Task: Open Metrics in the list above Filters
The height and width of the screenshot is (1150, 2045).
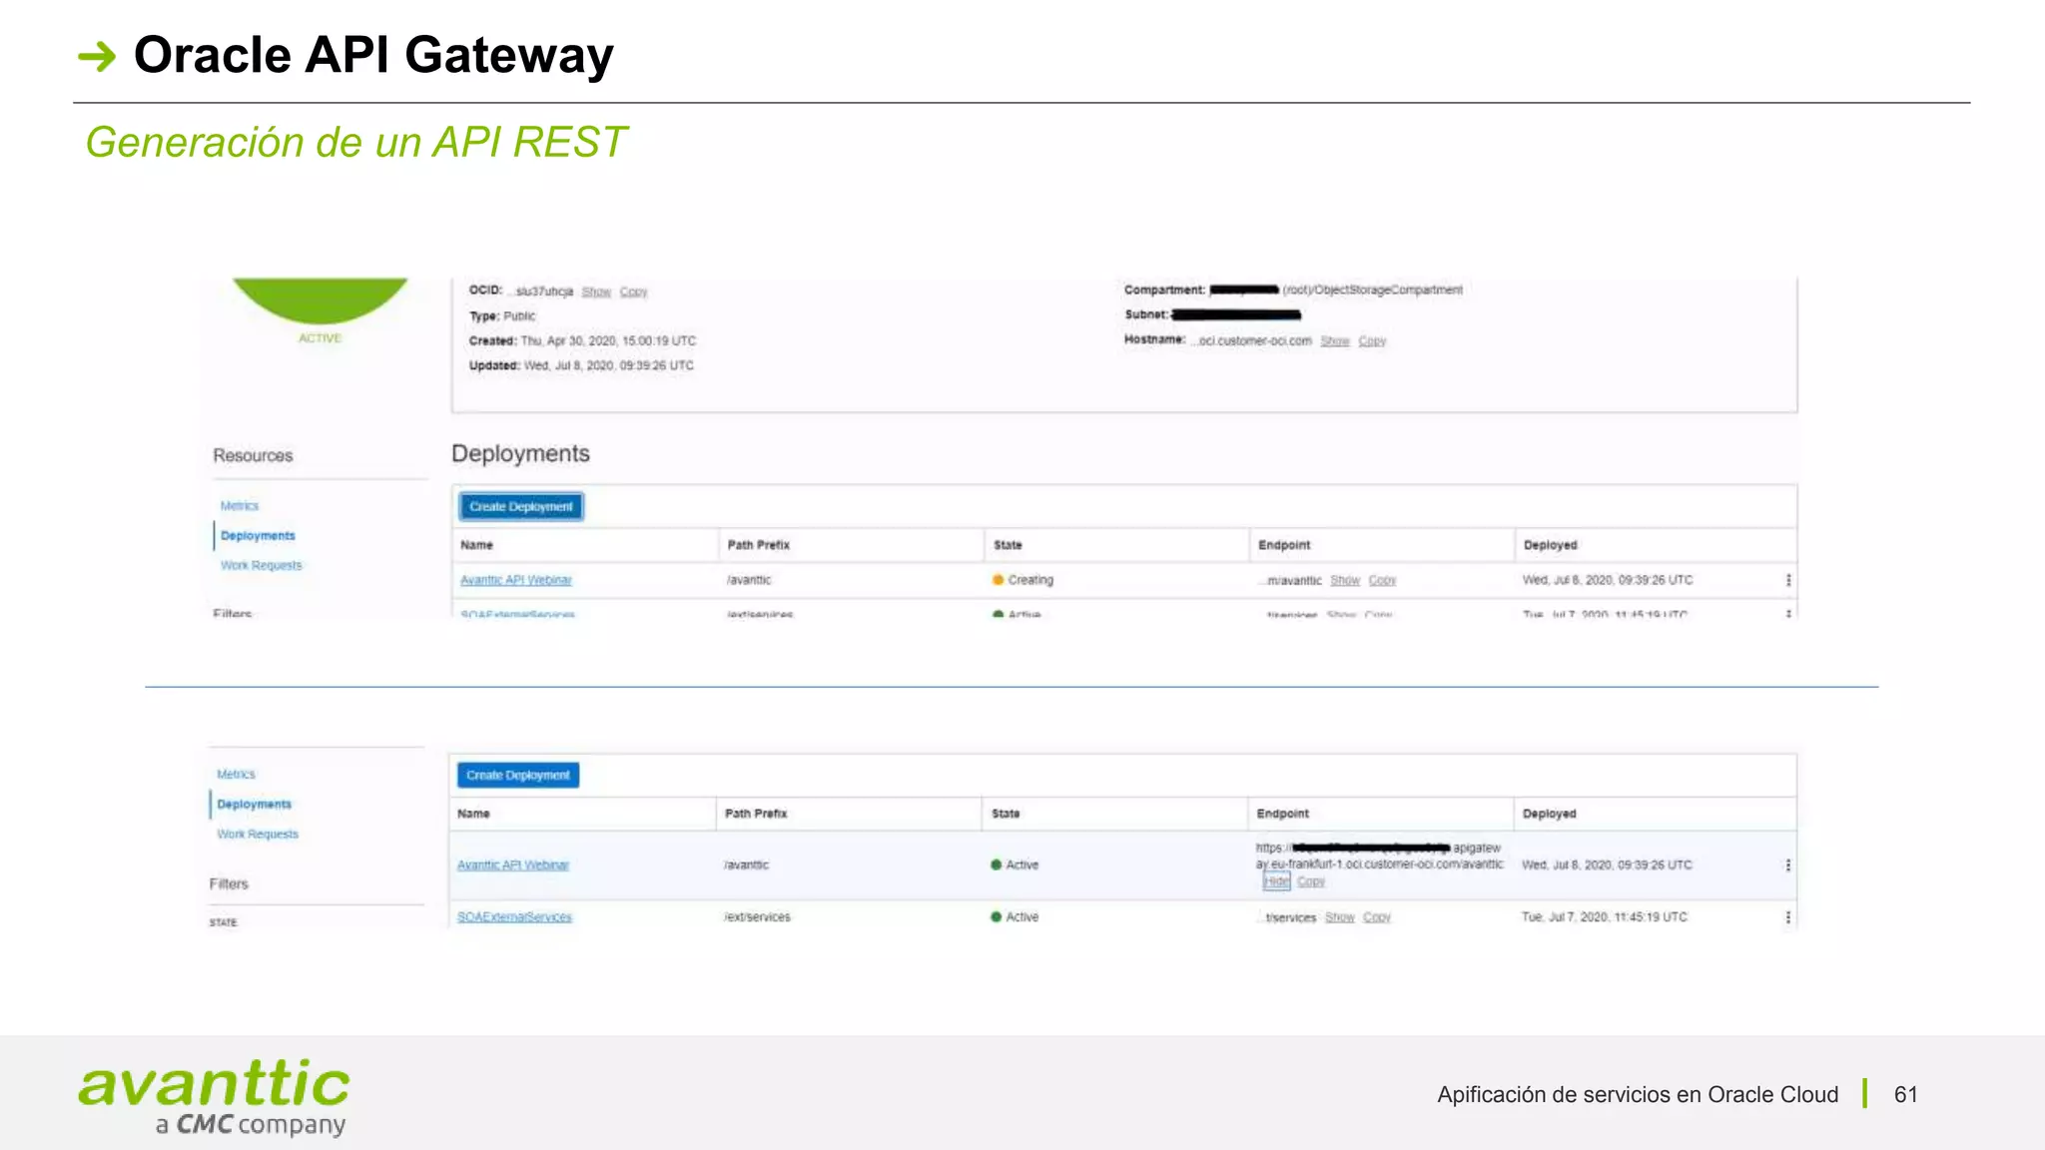Action: click(x=236, y=775)
